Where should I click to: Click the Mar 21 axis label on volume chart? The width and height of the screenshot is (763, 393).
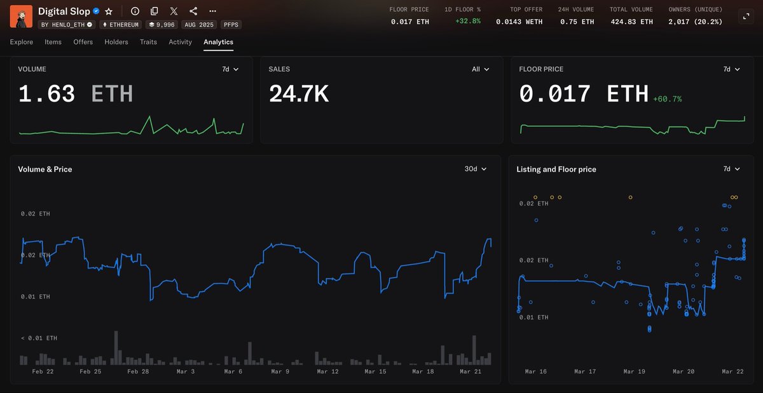click(x=470, y=371)
